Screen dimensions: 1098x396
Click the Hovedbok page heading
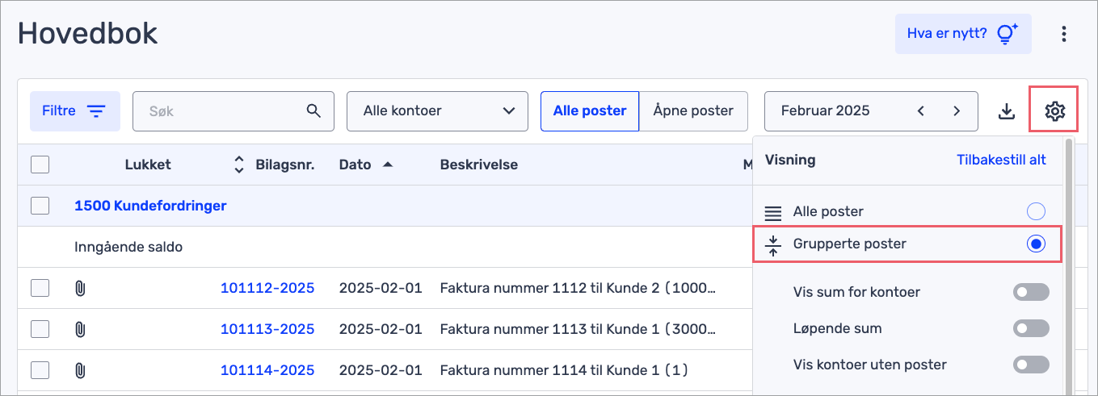pos(87,33)
